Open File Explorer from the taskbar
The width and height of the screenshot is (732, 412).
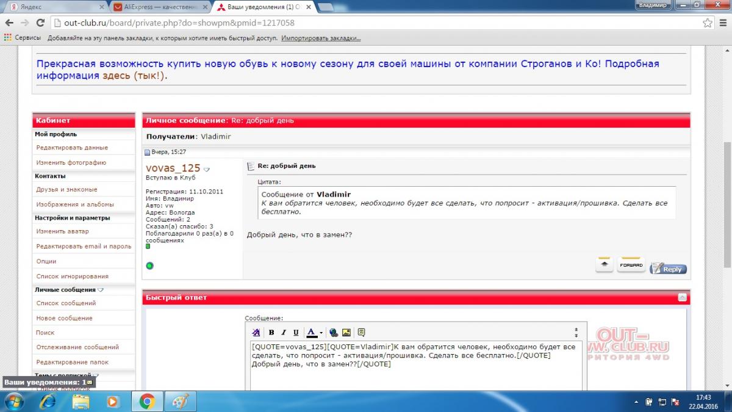(81, 401)
